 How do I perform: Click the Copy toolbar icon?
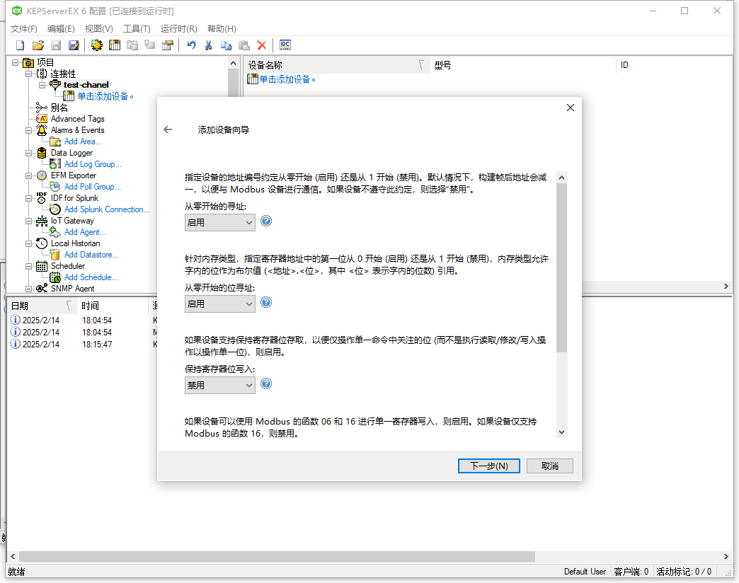click(227, 45)
